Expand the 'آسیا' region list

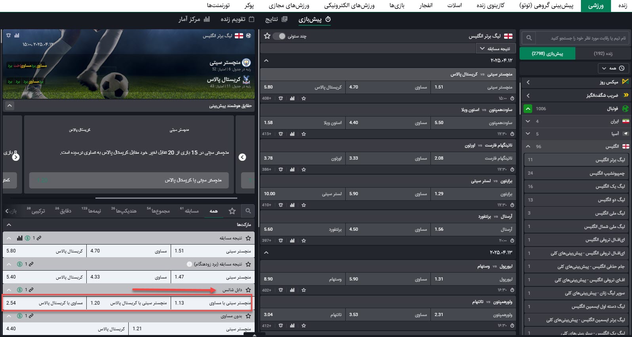(x=528, y=134)
